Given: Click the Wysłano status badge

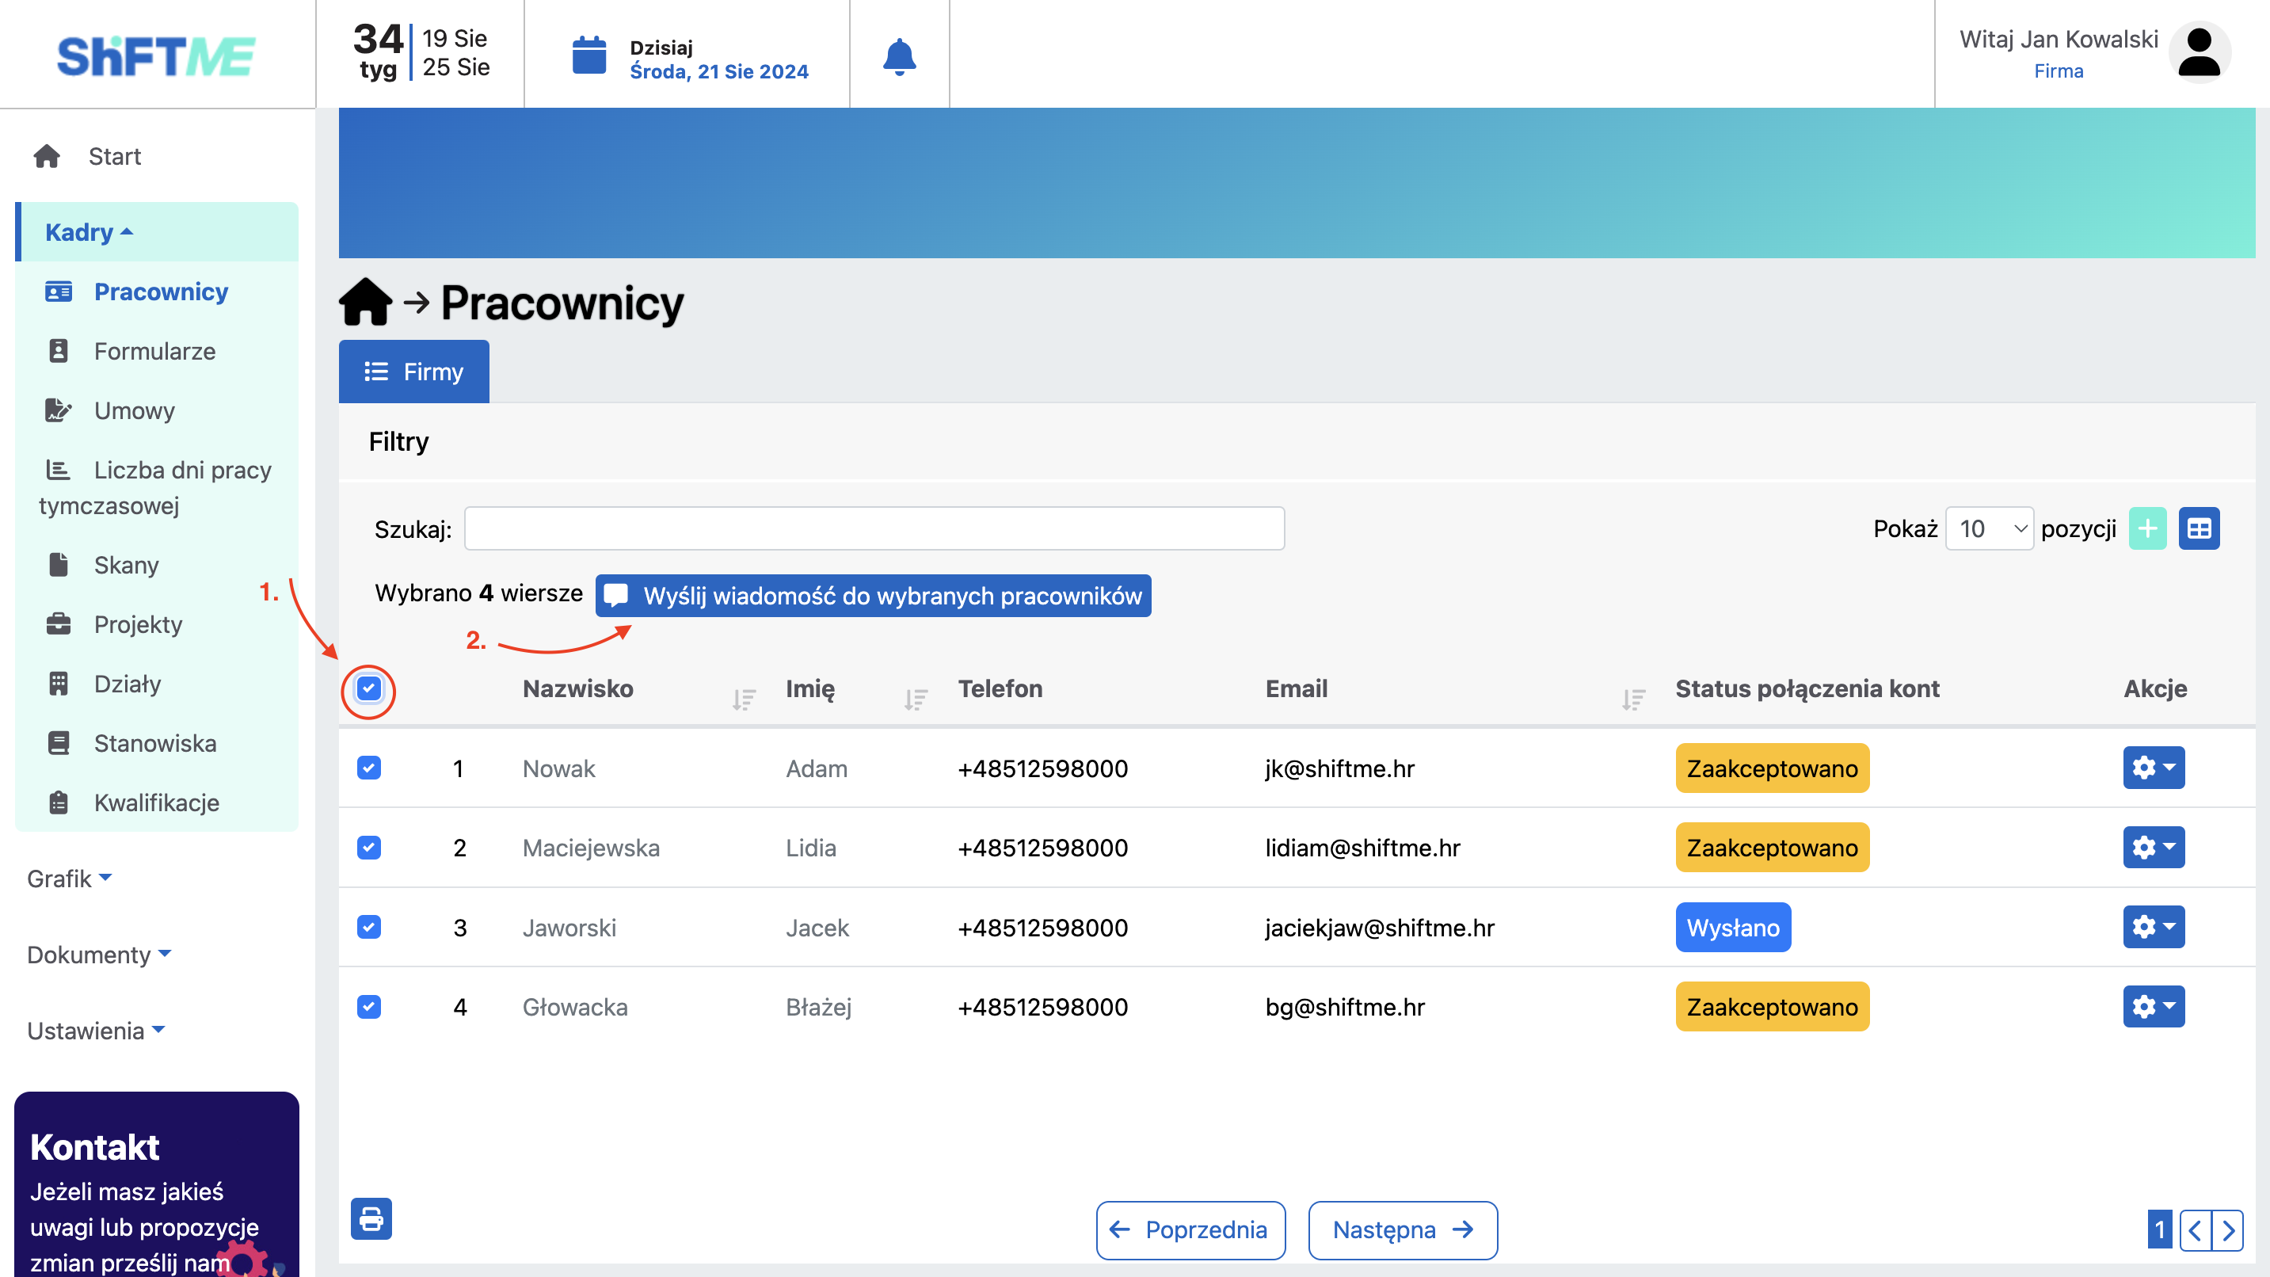Looking at the screenshot, I should click(x=1733, y=927).
